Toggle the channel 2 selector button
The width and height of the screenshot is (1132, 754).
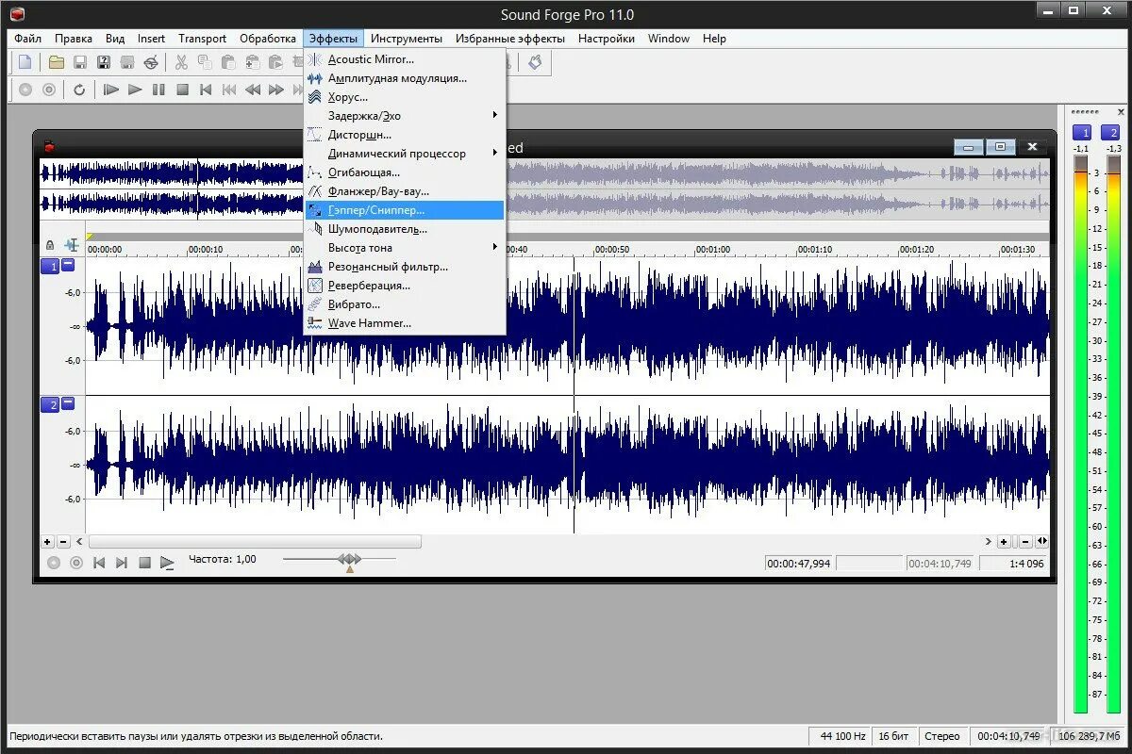pos(49,404)
